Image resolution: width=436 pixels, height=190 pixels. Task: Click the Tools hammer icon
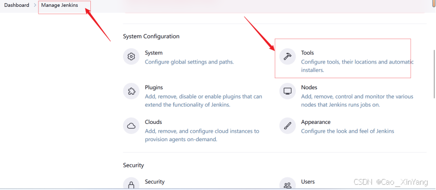[287, 57]
